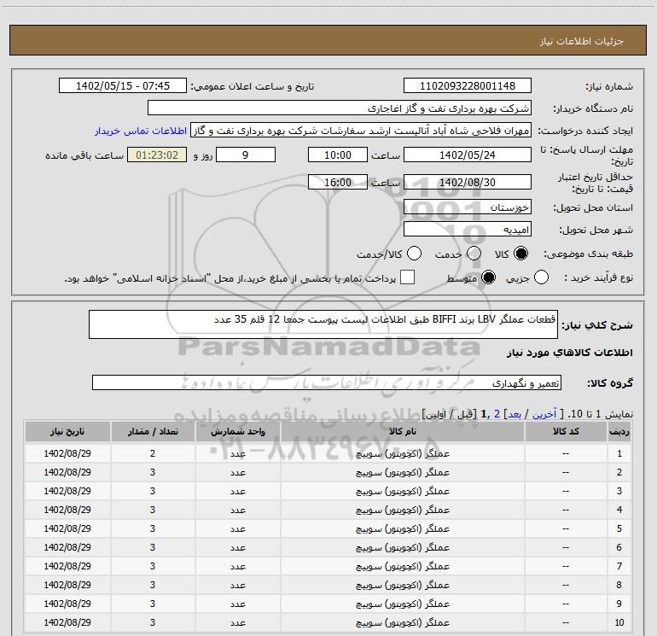Click the اطلاعات کالاهای مورد نیاز heading
The width and height of the screenshot is (657, 636).
570,353
